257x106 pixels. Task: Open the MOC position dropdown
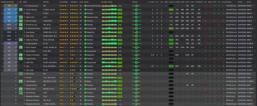(x=10, y=36)
